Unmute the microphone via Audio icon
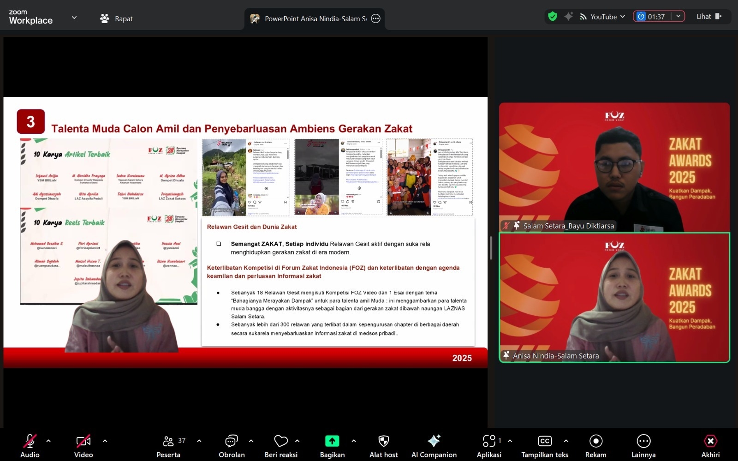The width and height of the screenshot is (738, 461). pos(30,441)
